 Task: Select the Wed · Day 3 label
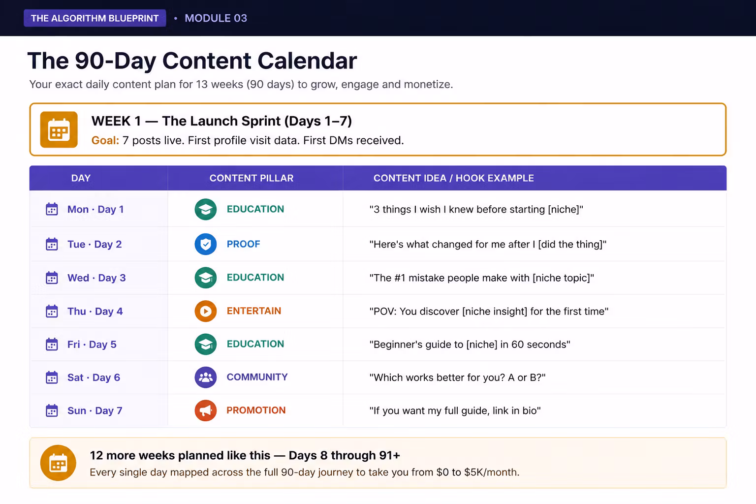pos(96,278)
